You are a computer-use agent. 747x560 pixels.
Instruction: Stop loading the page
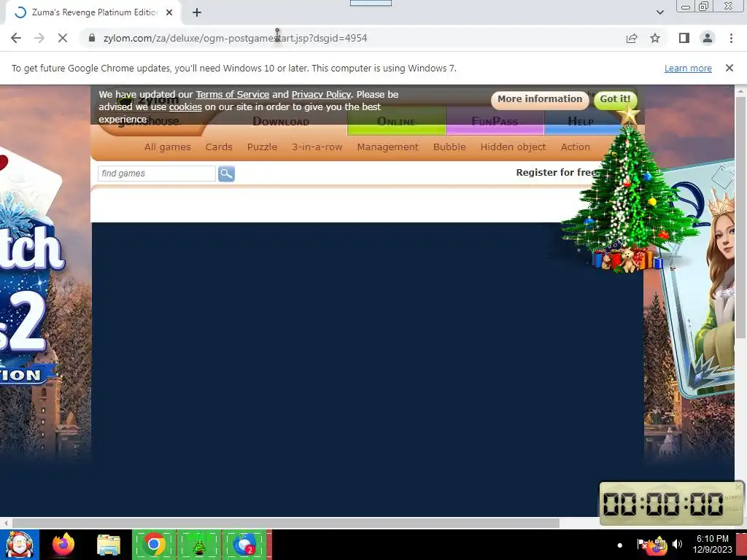click(63, 38)
